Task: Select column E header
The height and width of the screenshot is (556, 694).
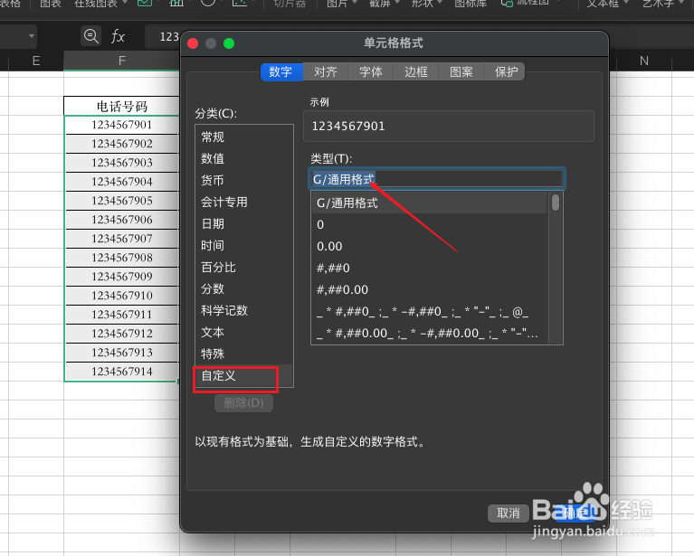Action: pyautogui.click(x=36, y=61)
